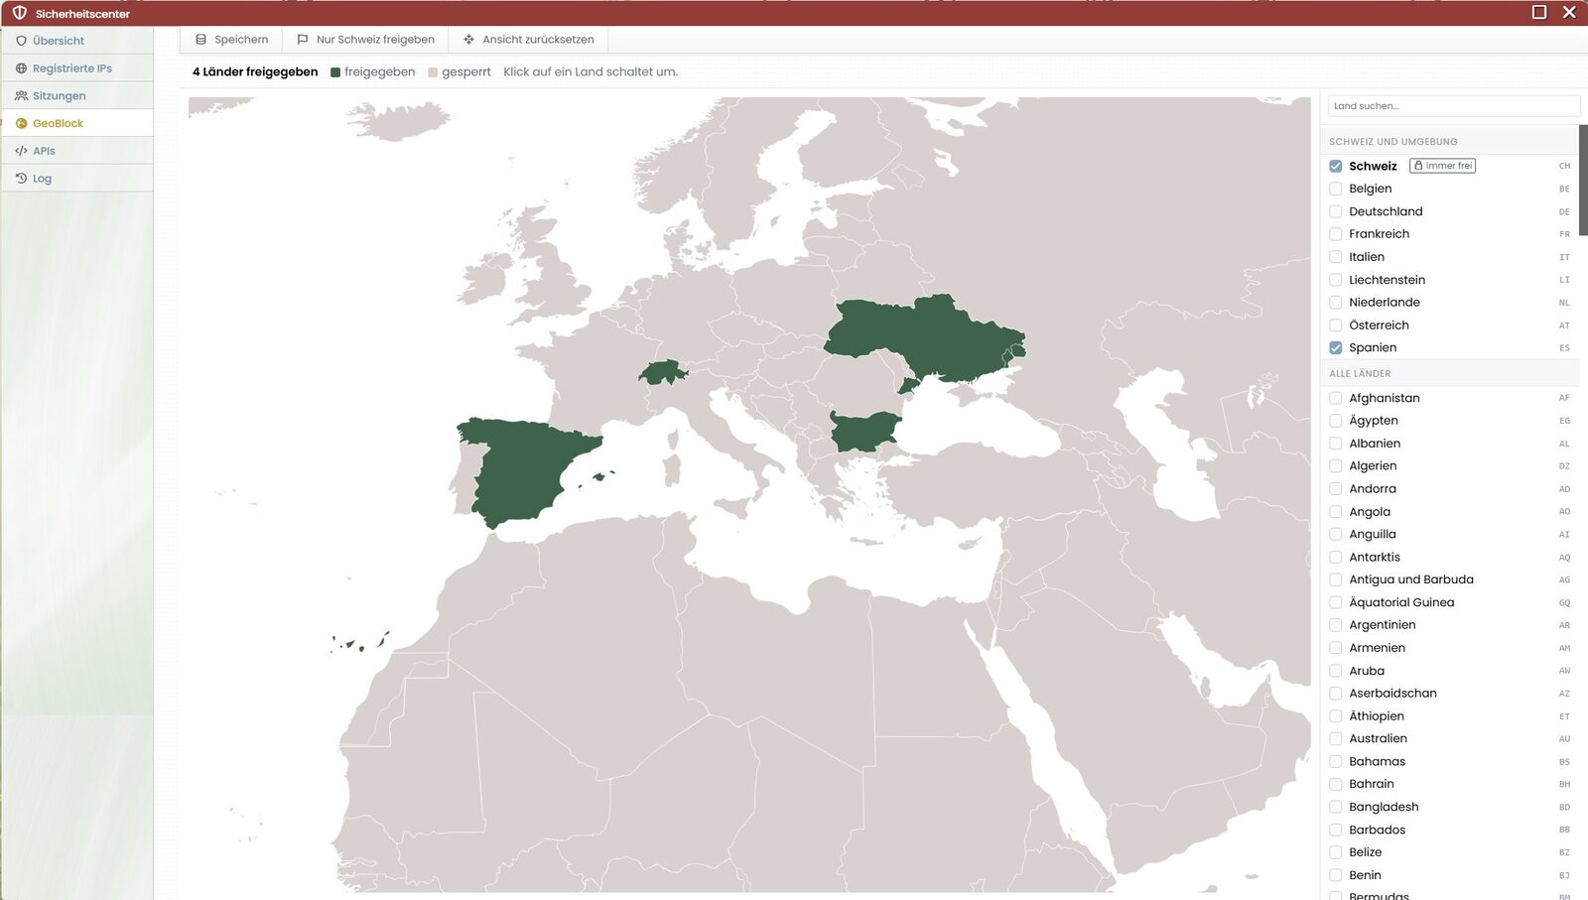Screen dimensions: 1588x900
Task: Click the database icon on Speichern
Action: pyautogui.click(x=200, y=40)
